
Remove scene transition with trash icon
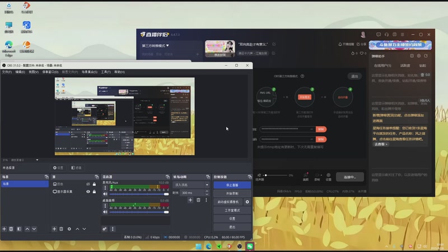(x=198, y=200)
